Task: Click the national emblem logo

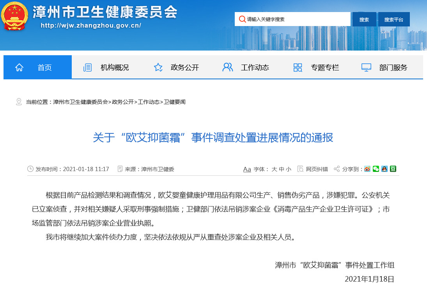Action: click(x=14, y=16)
